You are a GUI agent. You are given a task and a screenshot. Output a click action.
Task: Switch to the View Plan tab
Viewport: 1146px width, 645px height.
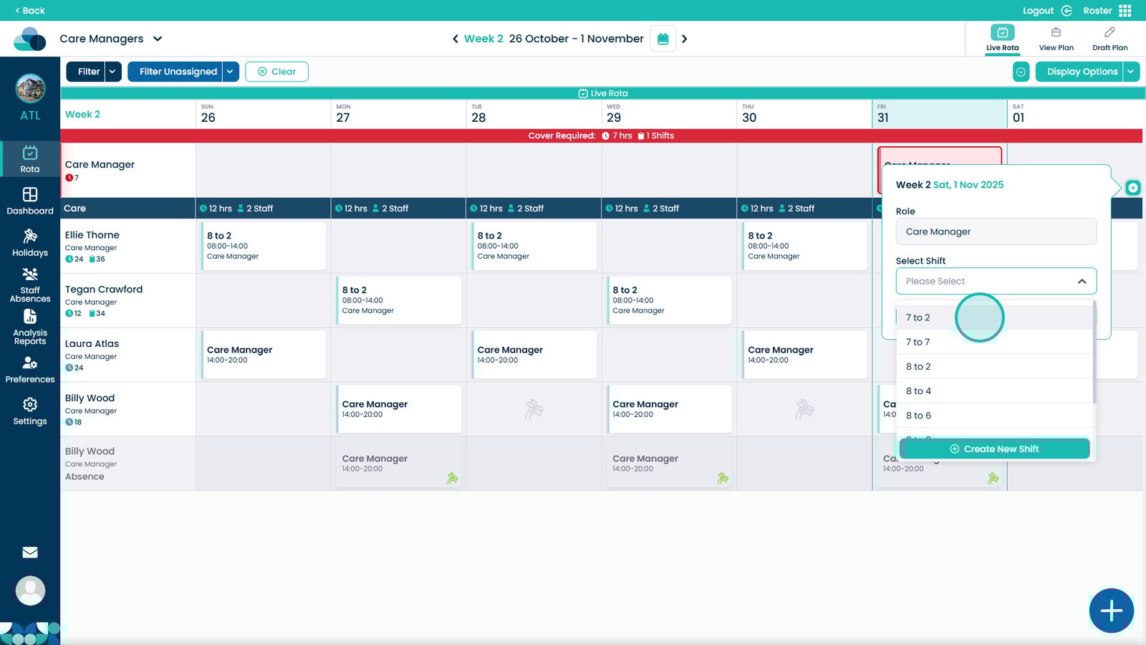click(x=1056, y=39)
